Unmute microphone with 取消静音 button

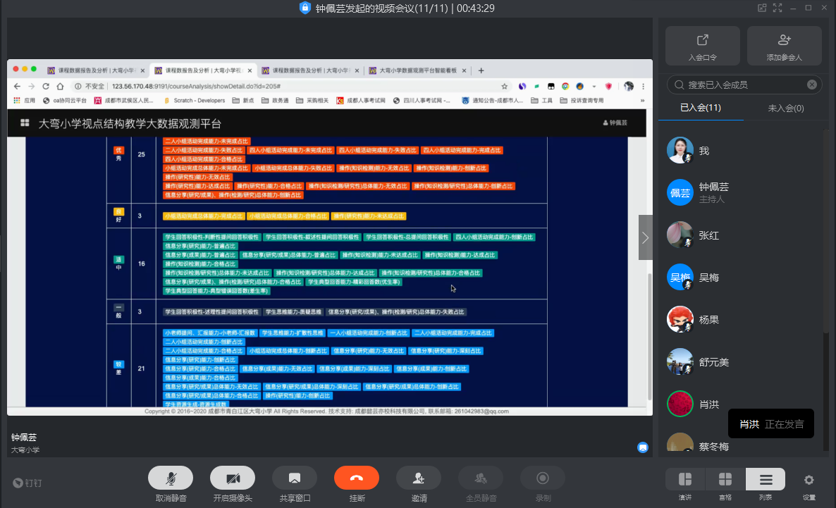tap(171, 484)
